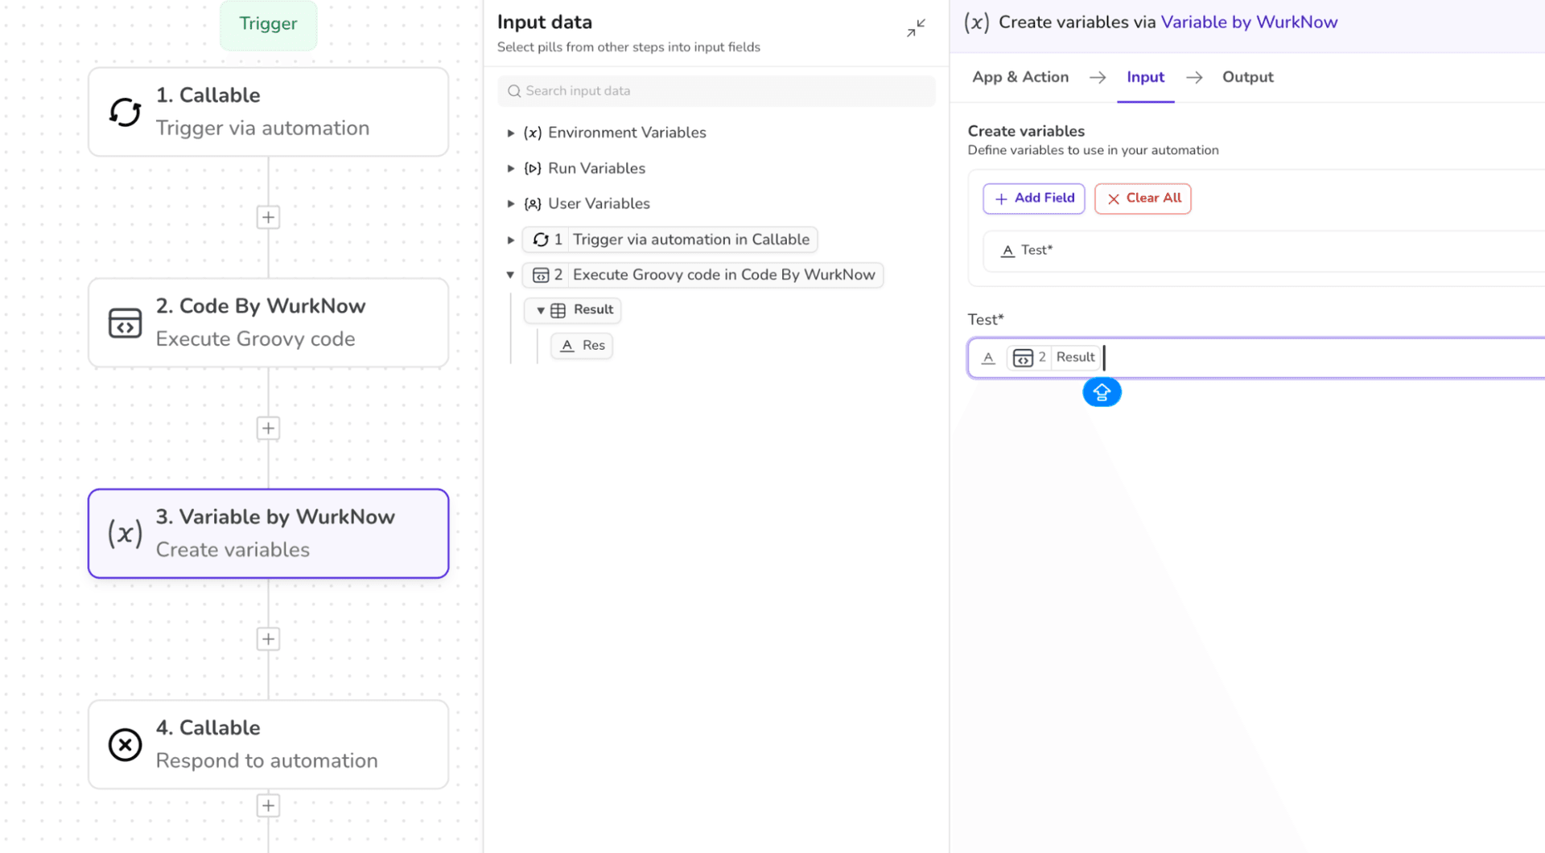This screenshot has height=853, width=1545.
Task: Click the variable (x) icon in step 3
Action: 126,534
